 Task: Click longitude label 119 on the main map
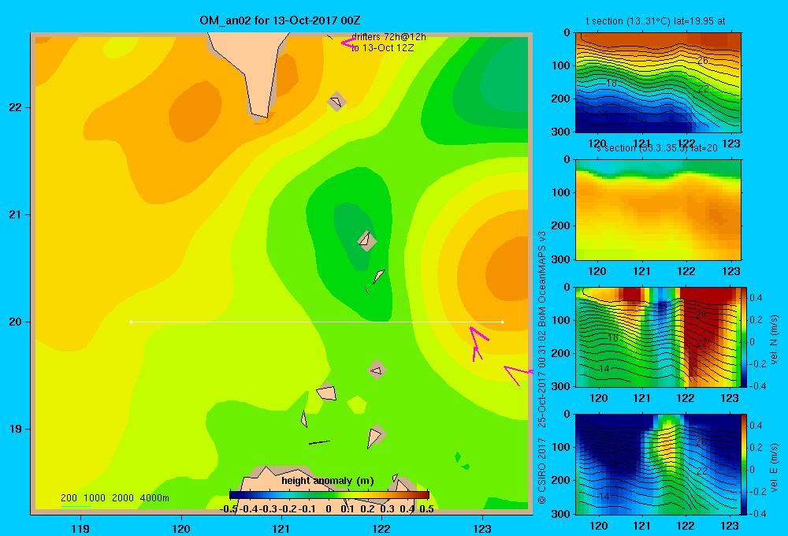80,528
